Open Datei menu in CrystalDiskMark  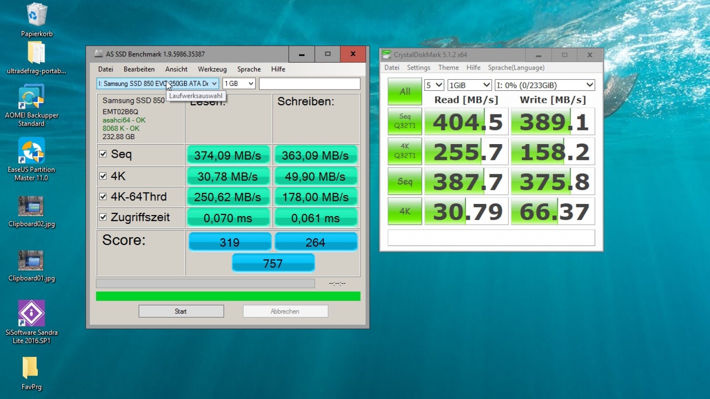(392, 67)
